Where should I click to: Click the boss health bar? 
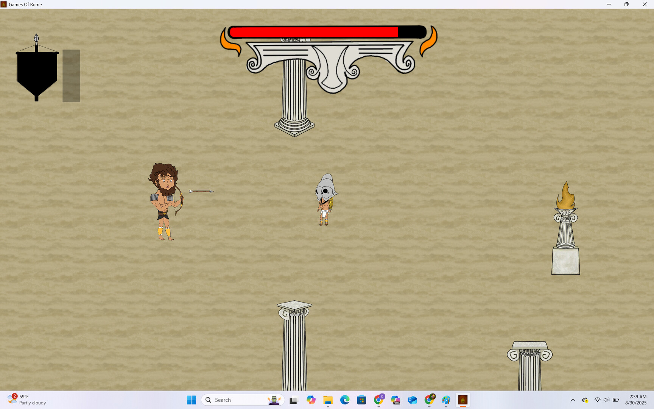327,32
